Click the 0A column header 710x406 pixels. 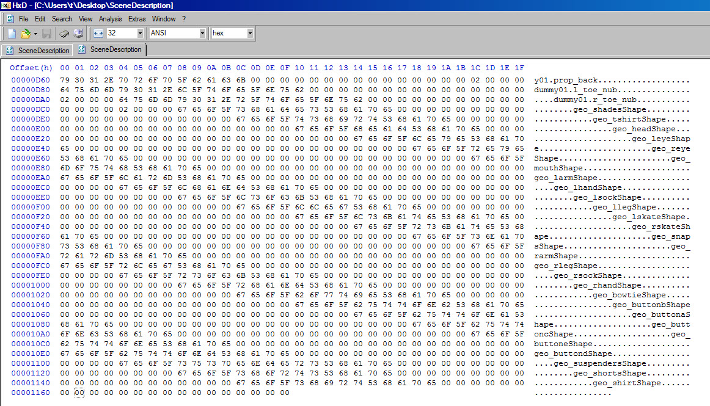coord(211,68)
